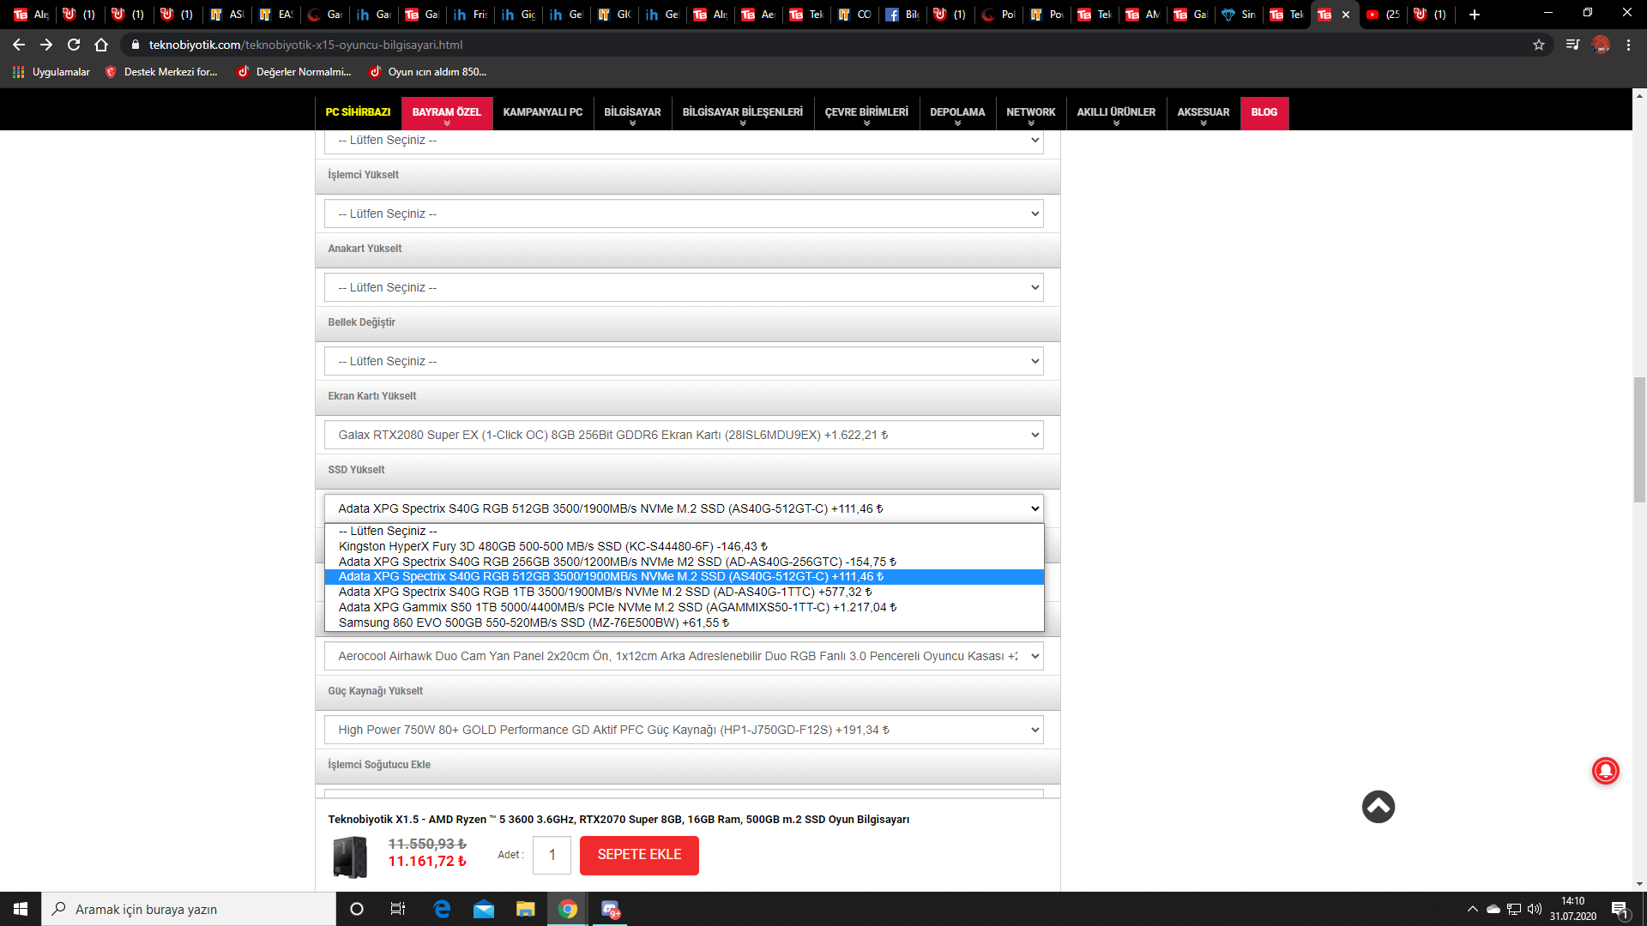Open File Explorer in taskbar
The width and height of the screenshot is (1647, 926).
pyautogui.click(x=526, y=909)
